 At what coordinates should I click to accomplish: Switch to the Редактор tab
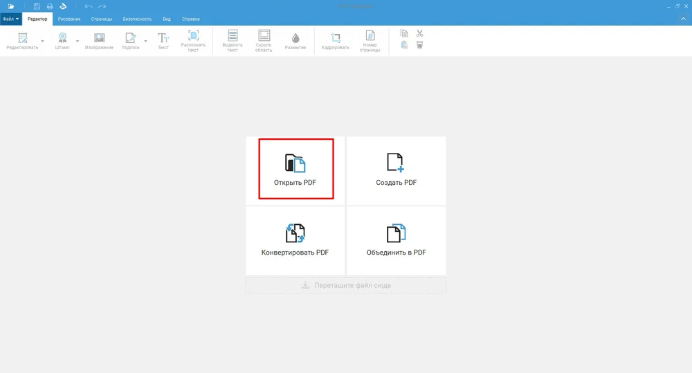[37, 19]
